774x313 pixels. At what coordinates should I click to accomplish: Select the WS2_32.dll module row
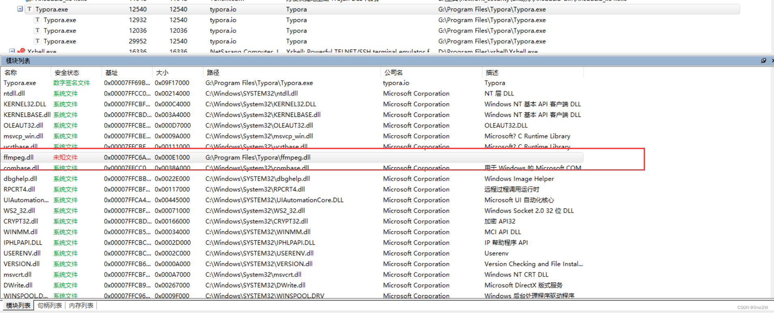coord(292,210)
